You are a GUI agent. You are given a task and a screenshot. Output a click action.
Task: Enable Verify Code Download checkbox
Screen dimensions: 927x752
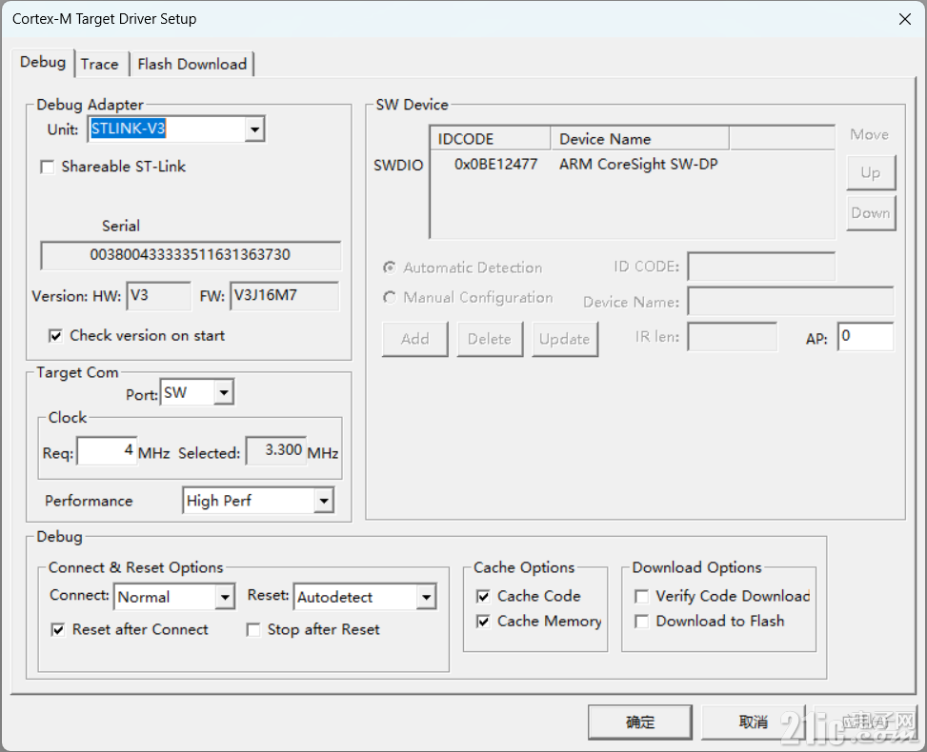(641, 597)
